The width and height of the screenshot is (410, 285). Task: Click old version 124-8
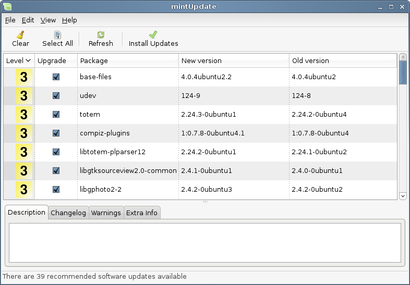301,96
